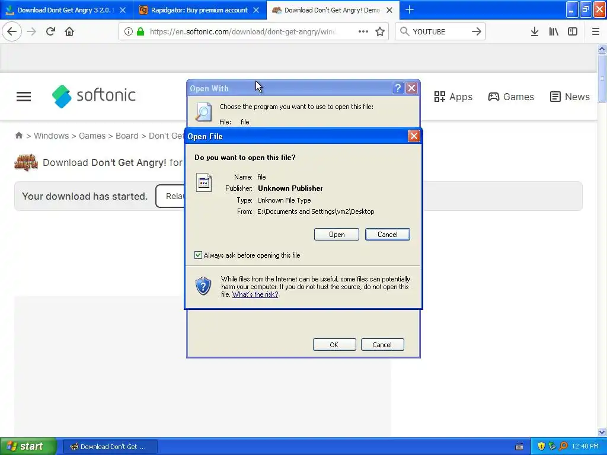
Task: Click the page scrollbar down arrow
Action: 602,432
